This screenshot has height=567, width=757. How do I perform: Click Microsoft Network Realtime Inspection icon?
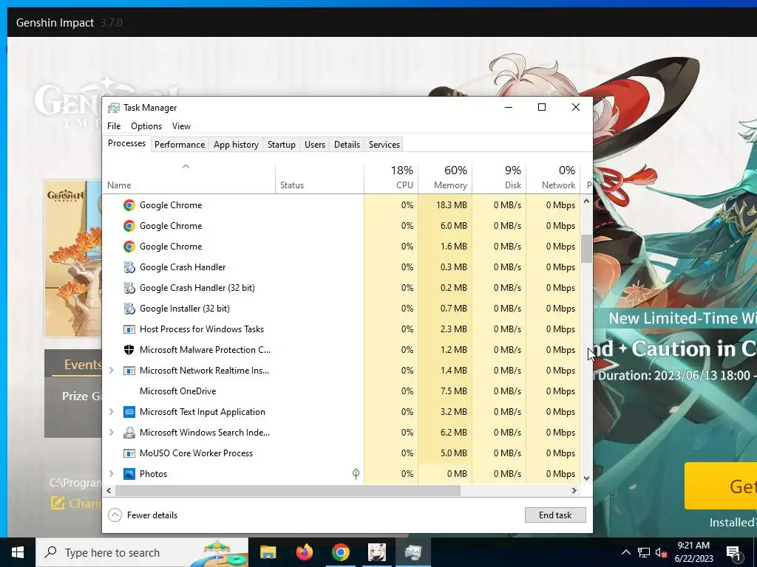coord(129,371)
